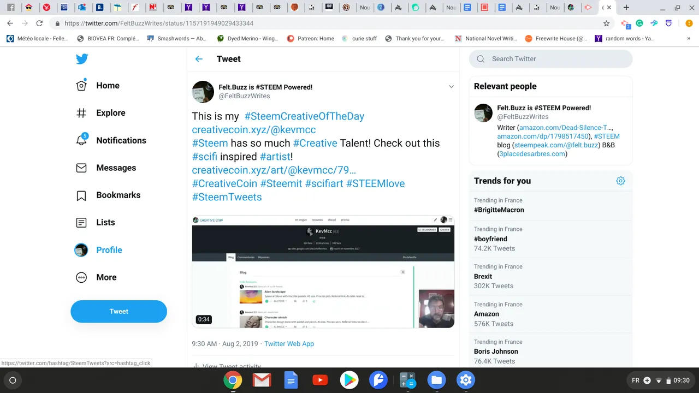Bookmark this page with the star icon
This screenshot has width=699, height=393.
pyautogui.click(x=606, y=23)
